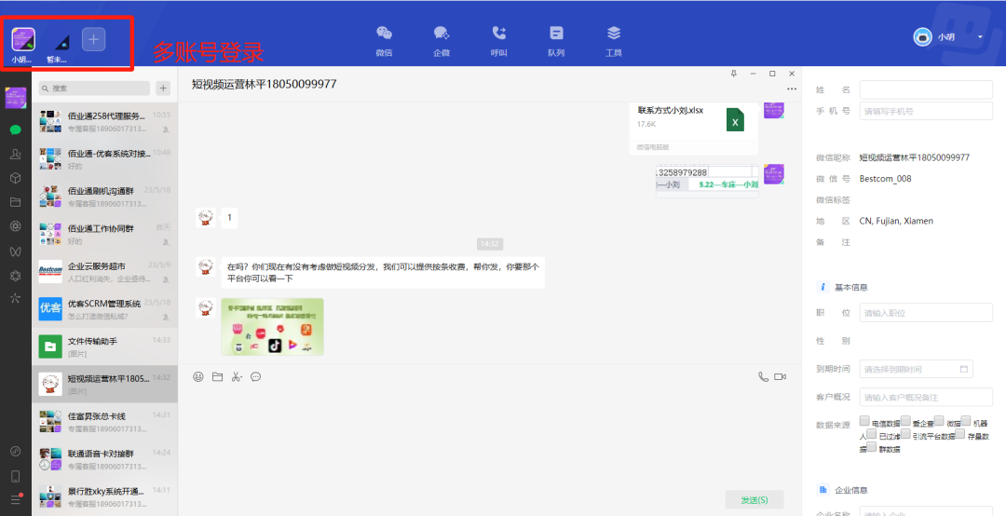Open the green app-icons image message
Viewport: 1006px width, 516px height.
tap(272, 327)
